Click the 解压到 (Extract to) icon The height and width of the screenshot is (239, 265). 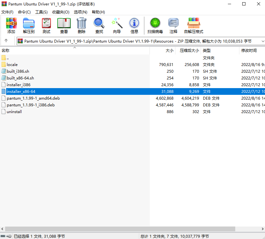pos(29,26)
